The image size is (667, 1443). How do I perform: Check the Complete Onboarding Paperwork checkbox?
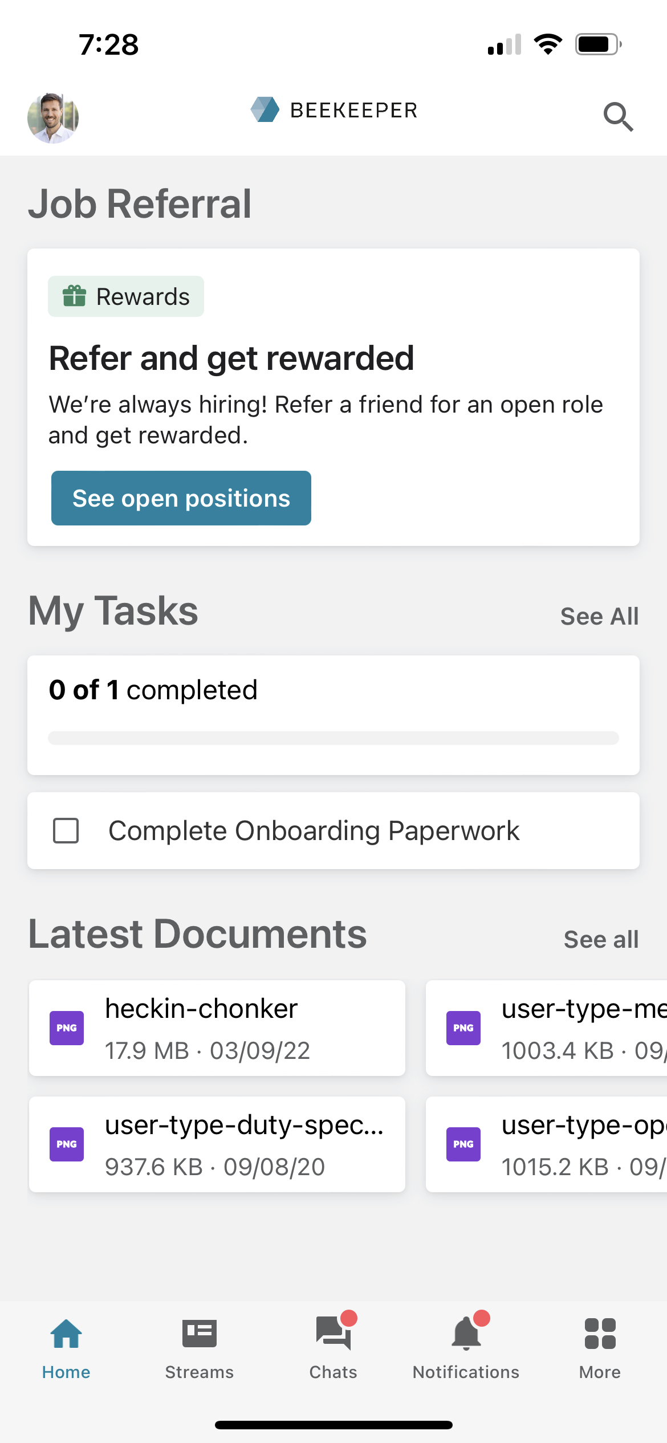[x=66, y=831]
